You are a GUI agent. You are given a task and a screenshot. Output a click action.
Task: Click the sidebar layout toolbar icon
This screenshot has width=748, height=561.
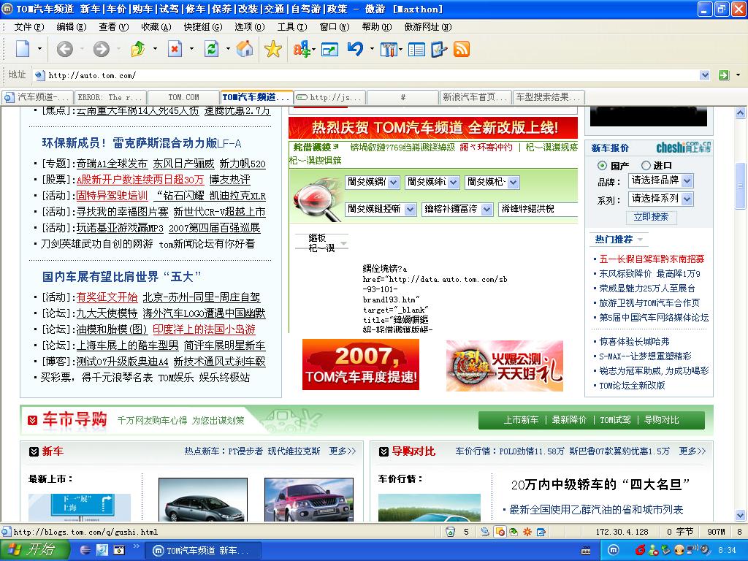tap(416, 49)
